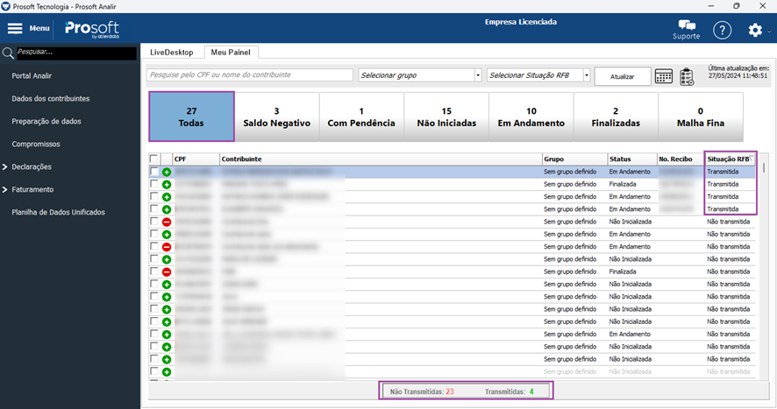Open Compromissos in sidebar
777x409 pixels.
36,145
